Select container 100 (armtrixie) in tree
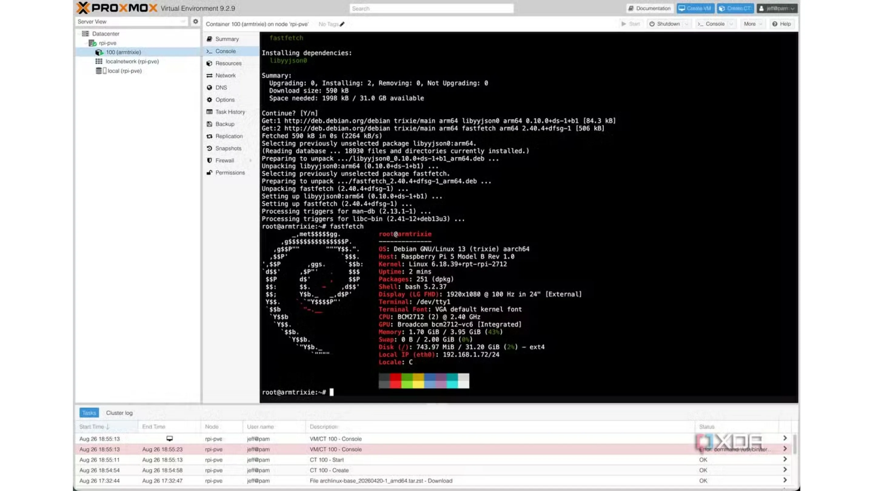The height and width of the screenshot is (491, 873). 123,52
